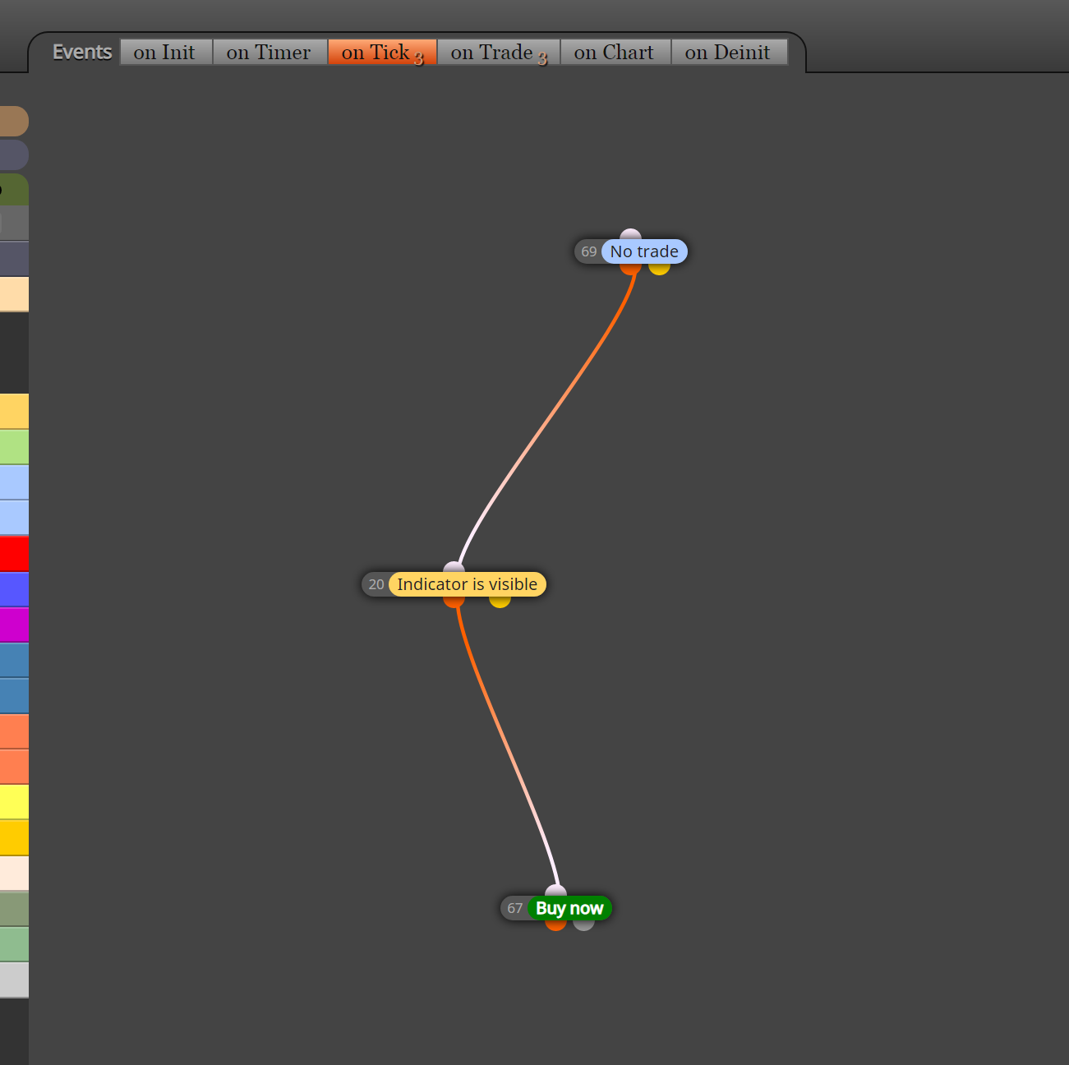Pick the light green sidebar category swatch

[x=14, y=447]
